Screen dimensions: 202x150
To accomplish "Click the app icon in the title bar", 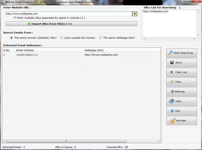I will [2, 2].
